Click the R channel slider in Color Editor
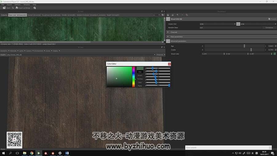This screenshot has width=277, height=156. [158, 68]
